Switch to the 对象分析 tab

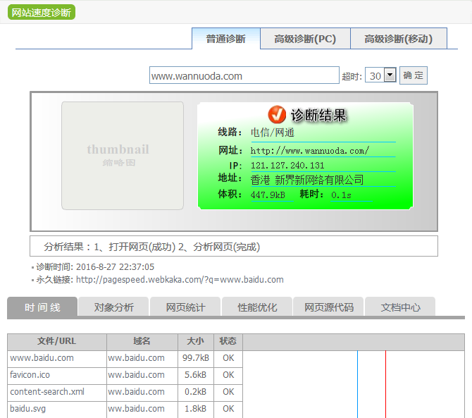pyautogui.click(x=113, y=307)
